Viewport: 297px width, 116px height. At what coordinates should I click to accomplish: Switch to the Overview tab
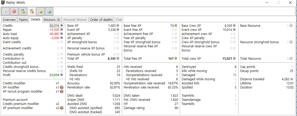9,20
